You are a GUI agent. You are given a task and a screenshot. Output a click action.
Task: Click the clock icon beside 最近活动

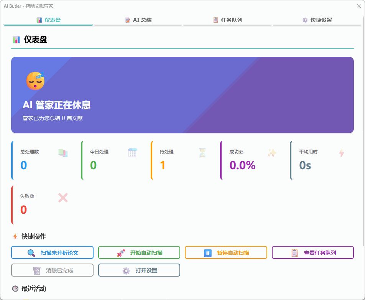[x=14, y=288]
